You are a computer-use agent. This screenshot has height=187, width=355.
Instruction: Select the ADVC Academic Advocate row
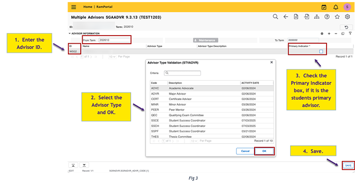click(211, 88)
